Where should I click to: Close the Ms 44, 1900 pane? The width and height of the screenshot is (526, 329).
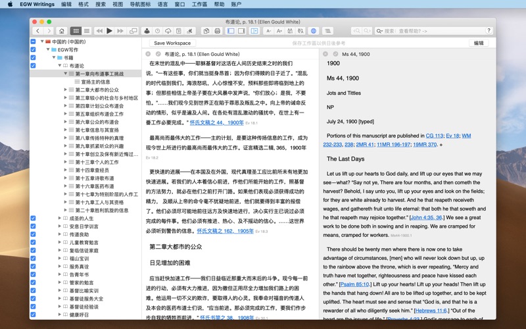325,54
